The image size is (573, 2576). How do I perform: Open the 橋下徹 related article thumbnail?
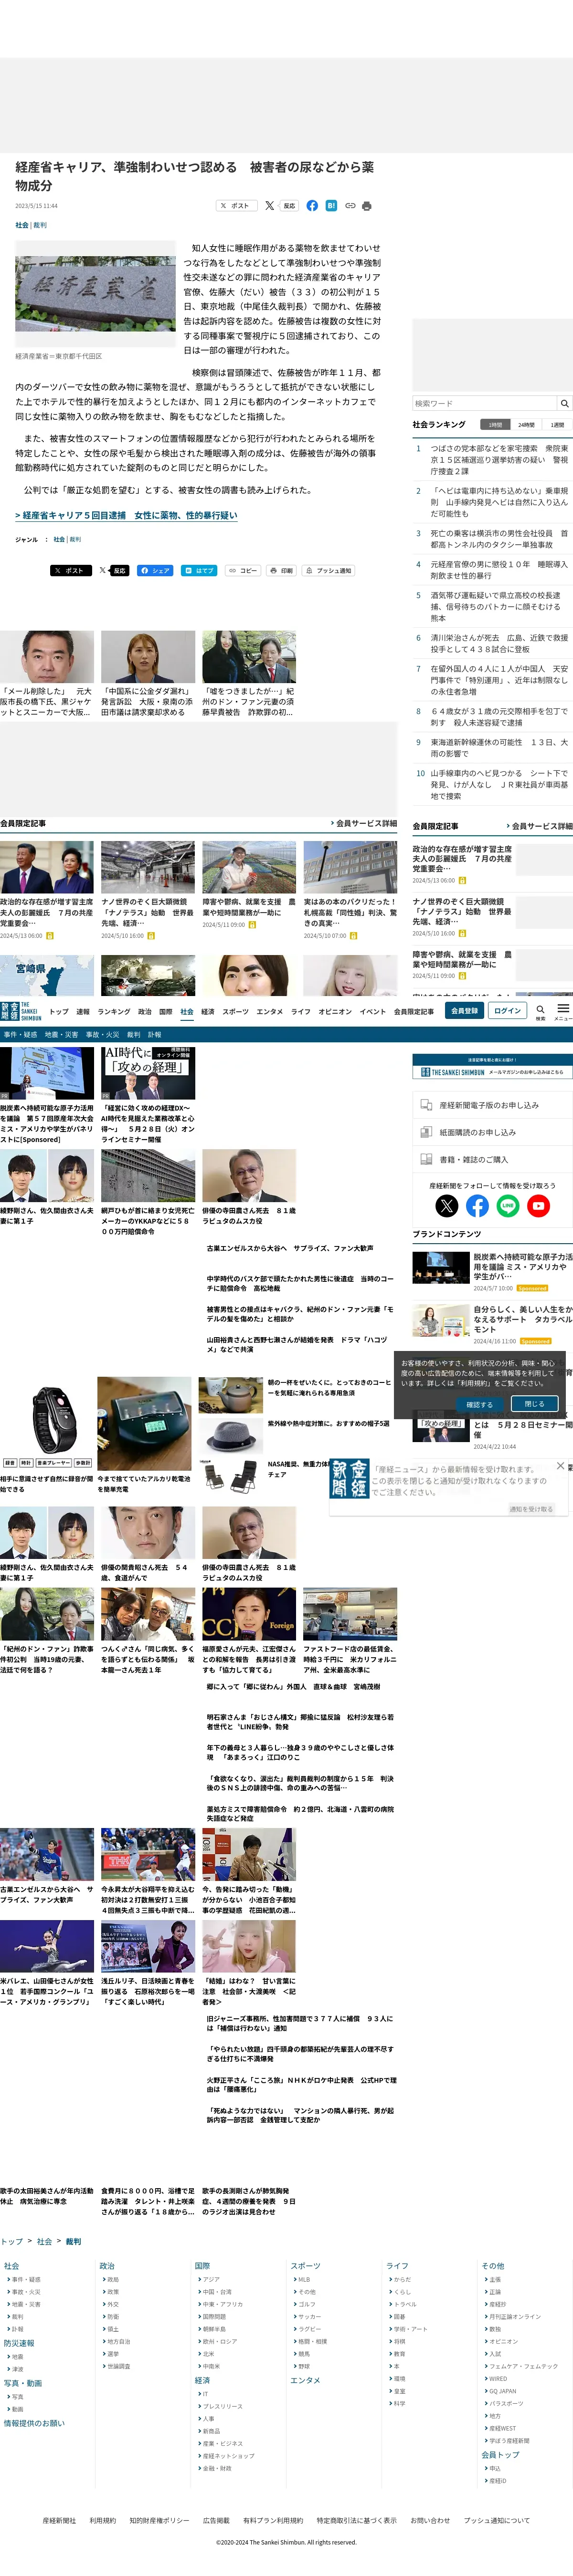47,657
